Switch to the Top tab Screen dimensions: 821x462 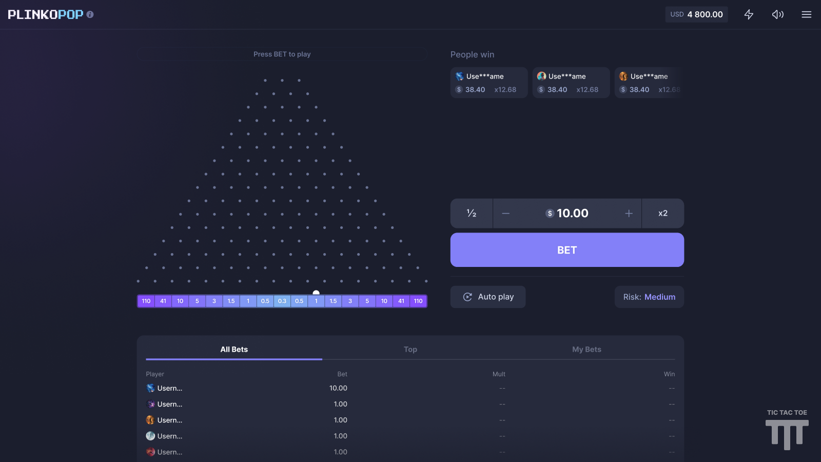[x=410, y=349]
